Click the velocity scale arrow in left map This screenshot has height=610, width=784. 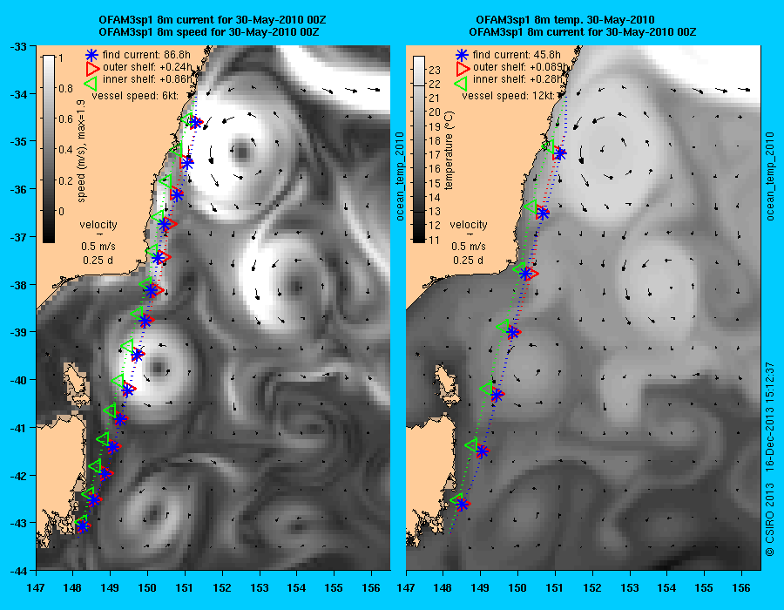pyautogui.click(x=98, y=234)
